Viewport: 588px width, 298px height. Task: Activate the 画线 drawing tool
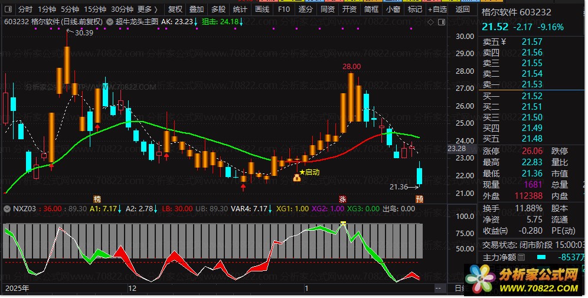tap(262, 9)
